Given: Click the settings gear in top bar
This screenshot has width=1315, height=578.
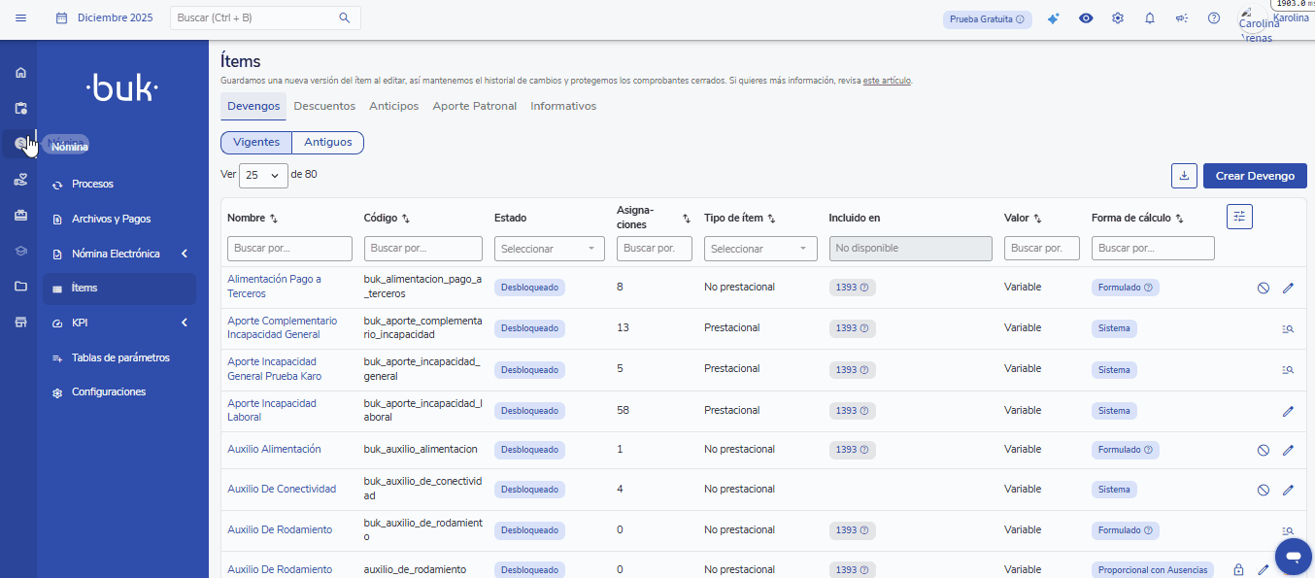Looking at the screenshot, I should tap(1118, 18).
